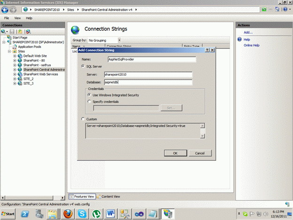Launch Firefox from the taskbar
The width and height of the screenshot is (293, 220).
pos(68,214)
